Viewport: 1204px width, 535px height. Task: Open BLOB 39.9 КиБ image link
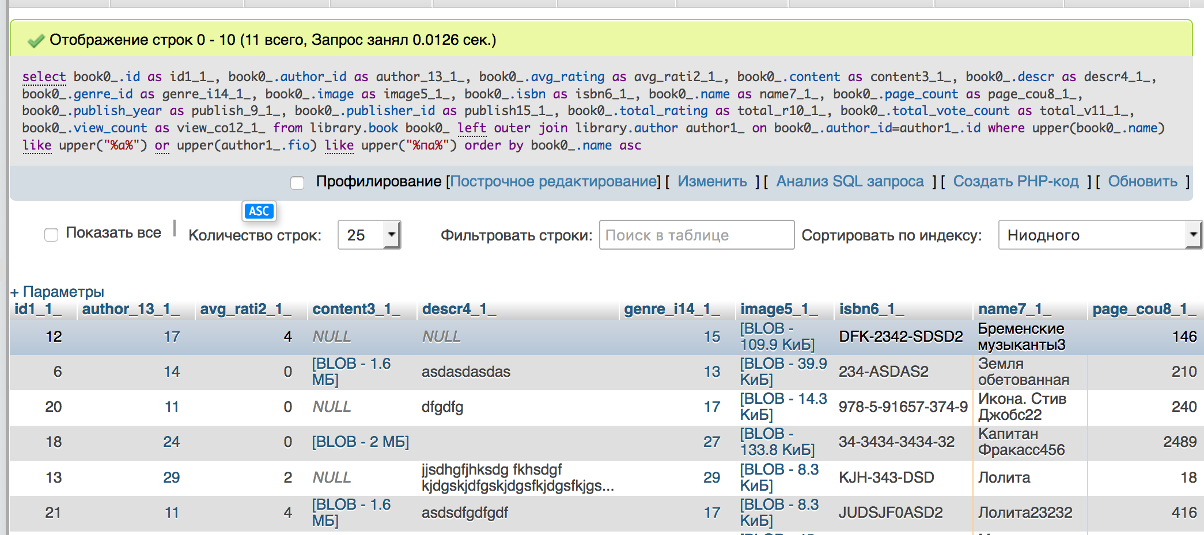pos(783,372)
